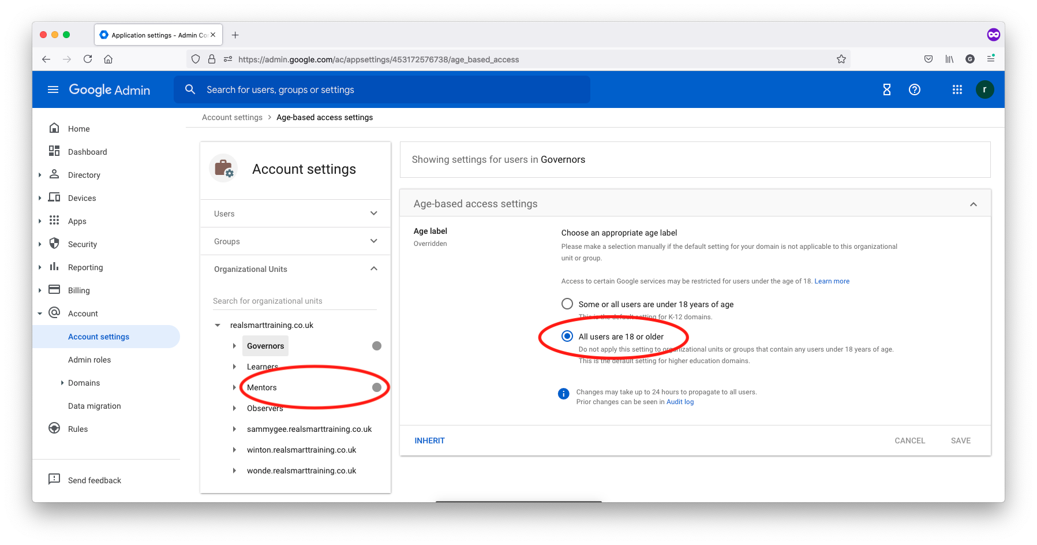The width and height of the screenshot is (1037, 545).
Task: Go back in the browser
Action: [x=46, y=59]
